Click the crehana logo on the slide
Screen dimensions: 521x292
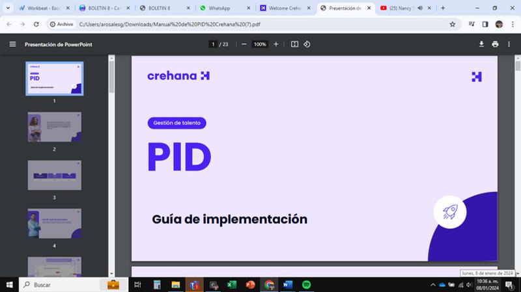[x=178, y=75]
